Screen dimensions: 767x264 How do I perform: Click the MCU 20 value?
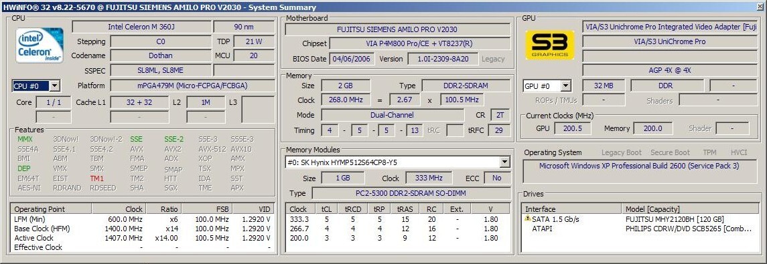tap(254, 55)
